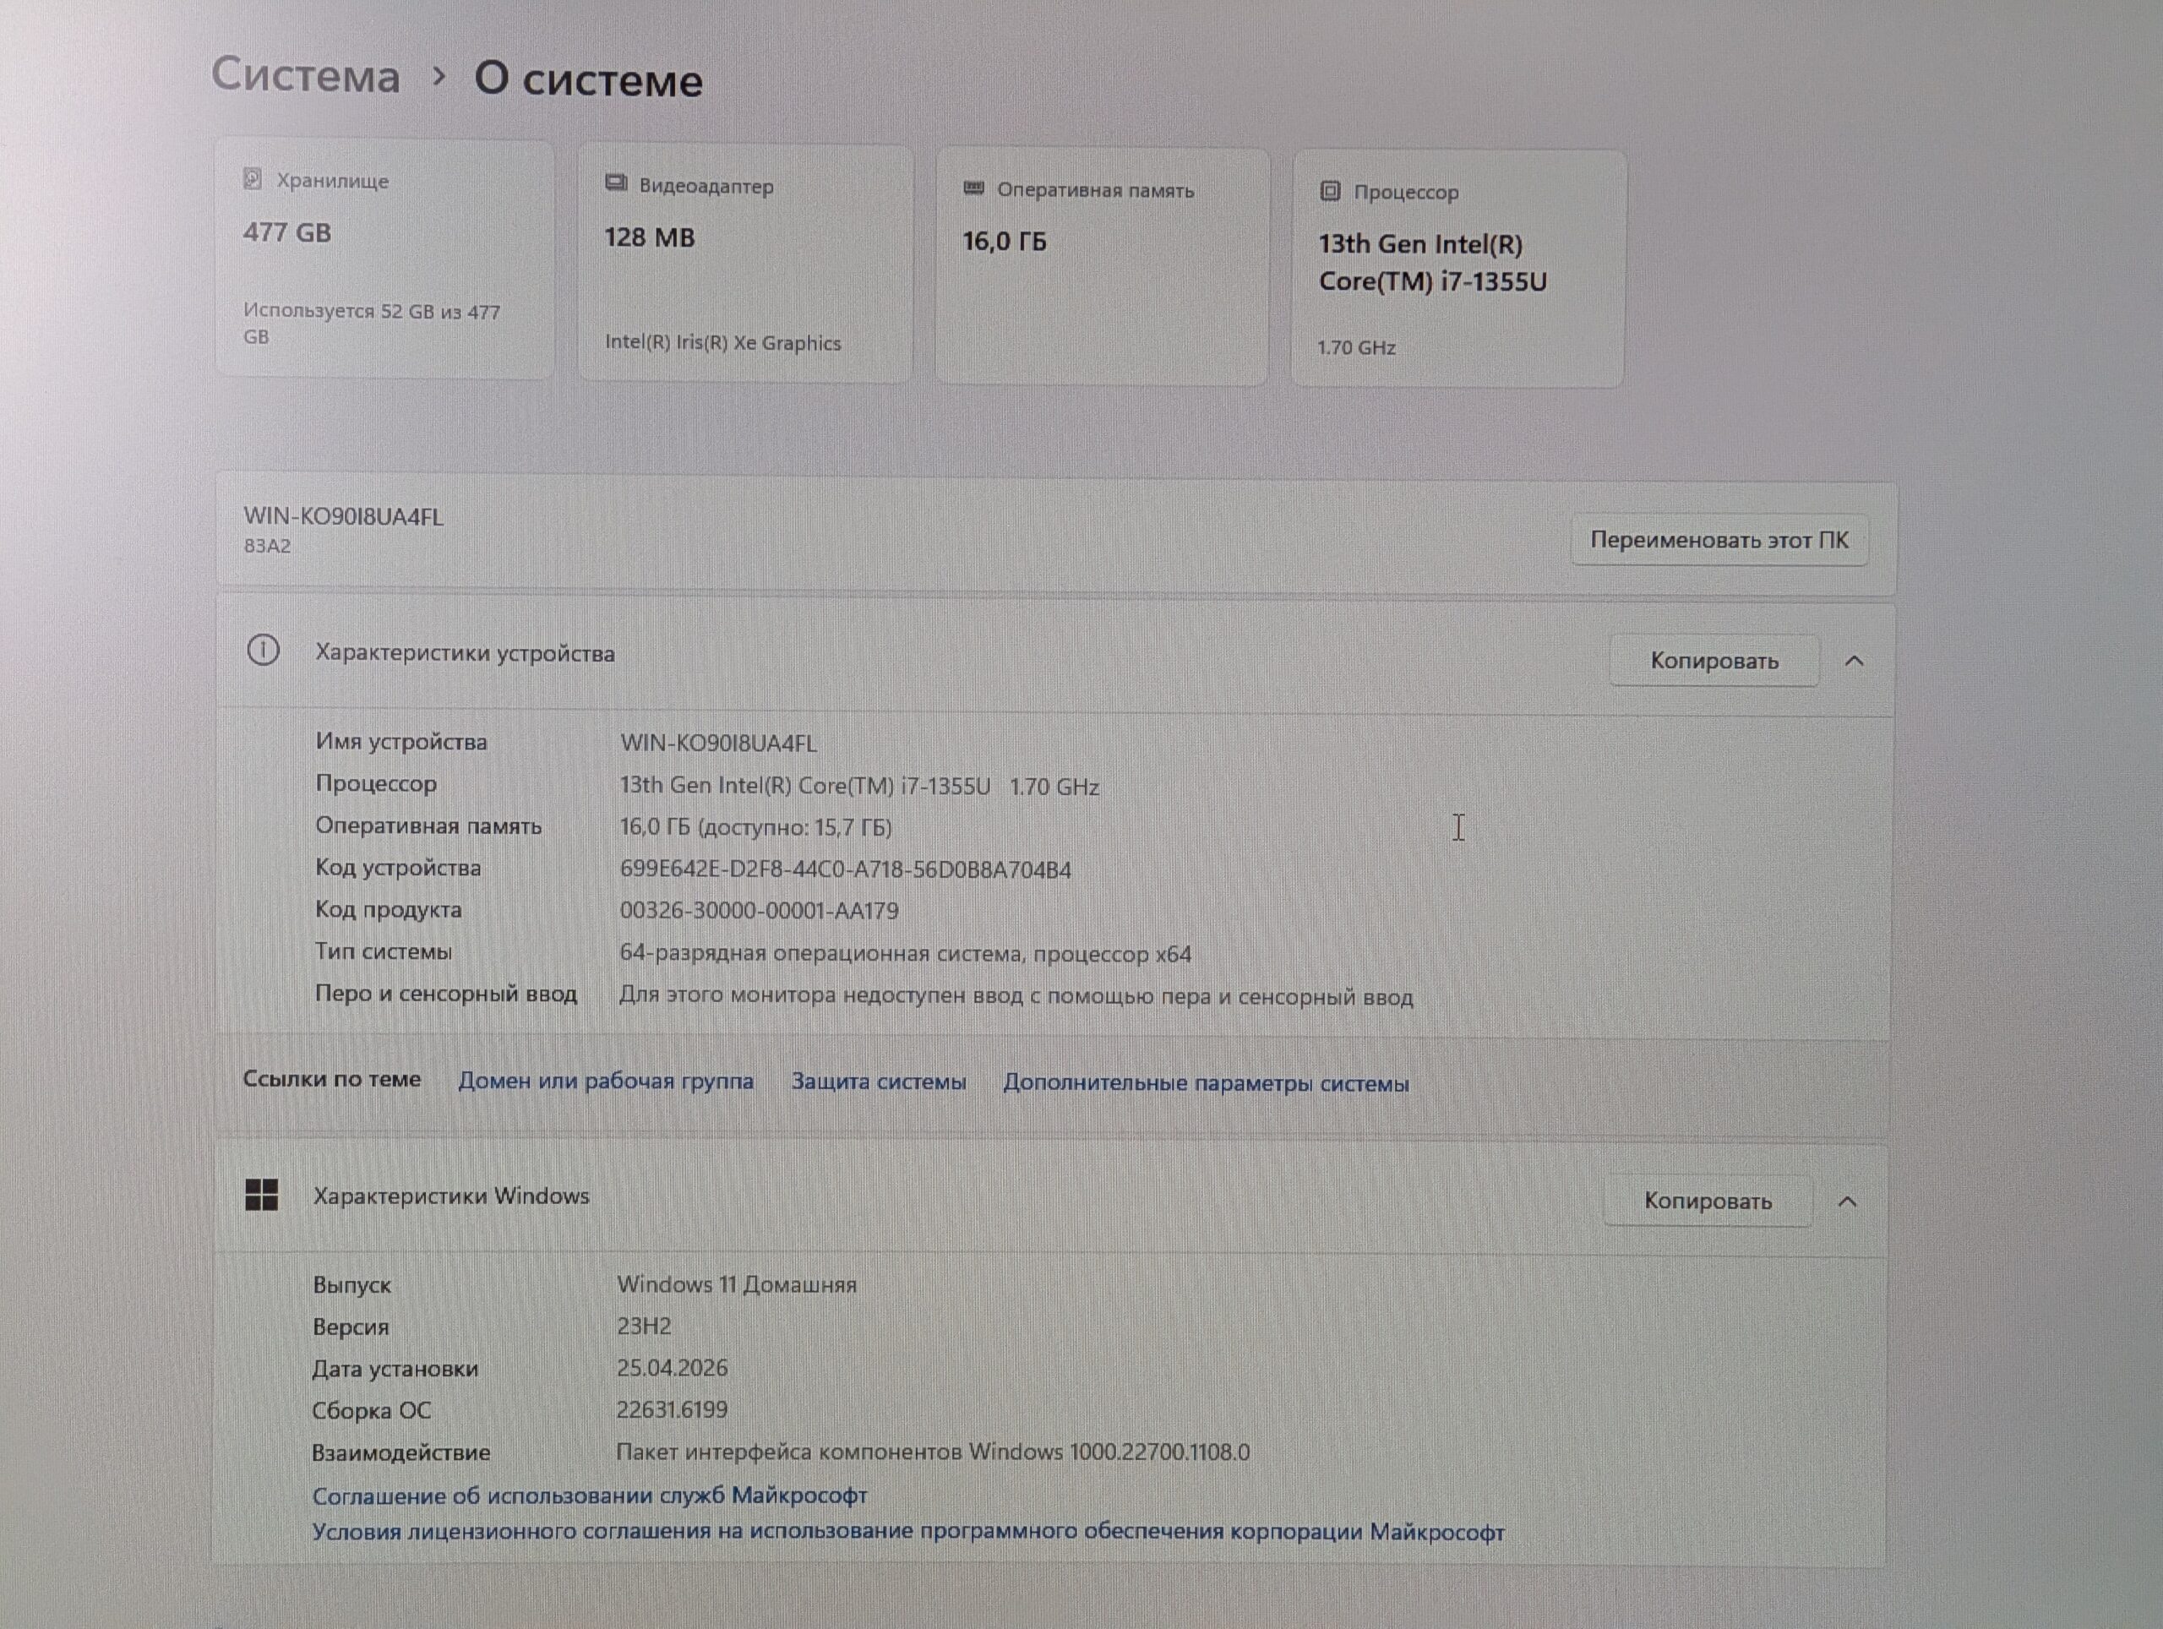2163x1629 pixels.
Task: Click the 13th Gen Intel processor card
Action: [x=1457, y=268]
